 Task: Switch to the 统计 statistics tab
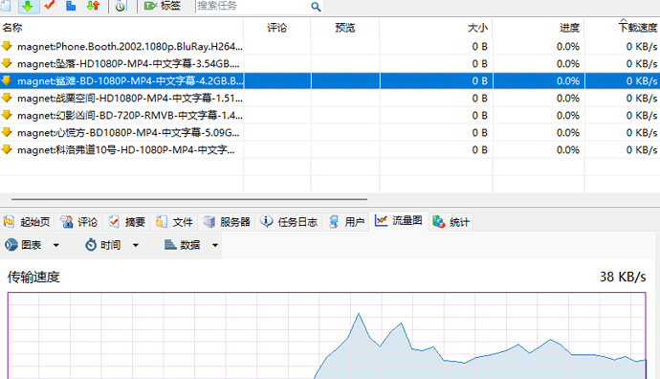451,221
